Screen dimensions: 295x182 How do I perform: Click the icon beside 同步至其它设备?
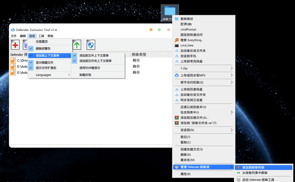pos(177,100)
